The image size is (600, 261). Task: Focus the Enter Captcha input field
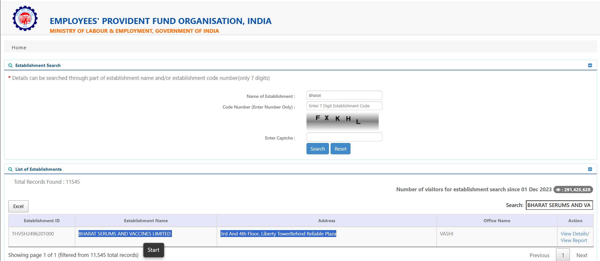point(344,137)
